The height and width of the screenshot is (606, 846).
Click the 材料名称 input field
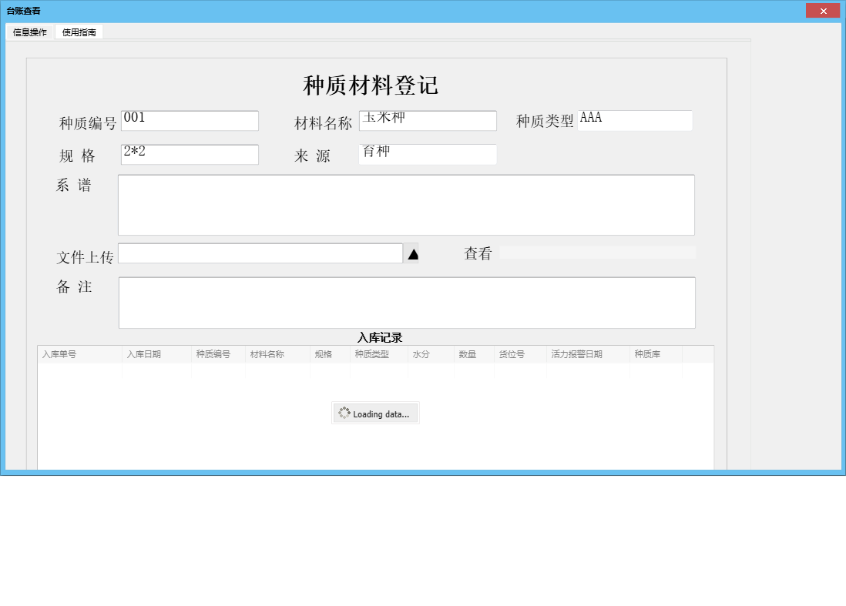428,121
